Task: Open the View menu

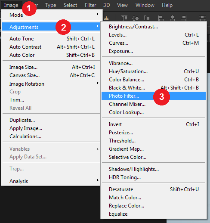Action: point(122,5)
